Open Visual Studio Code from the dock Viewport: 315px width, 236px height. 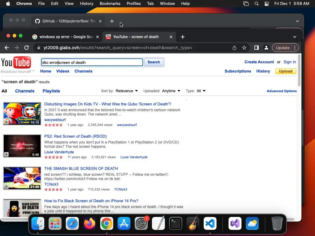coord(210,223)
